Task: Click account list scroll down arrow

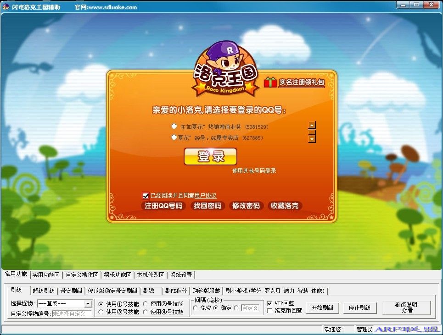Action: (x=312, y=139)
